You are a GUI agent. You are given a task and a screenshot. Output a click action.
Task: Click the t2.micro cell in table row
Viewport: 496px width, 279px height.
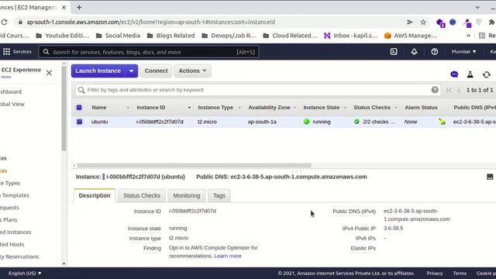207,122
